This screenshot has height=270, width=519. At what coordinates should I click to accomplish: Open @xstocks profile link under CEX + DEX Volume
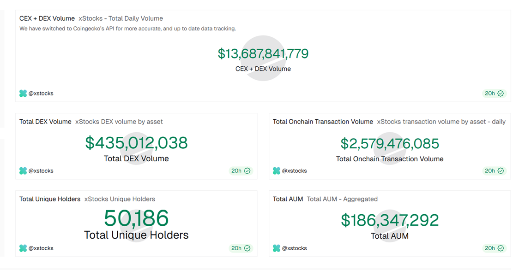(41, 94)
